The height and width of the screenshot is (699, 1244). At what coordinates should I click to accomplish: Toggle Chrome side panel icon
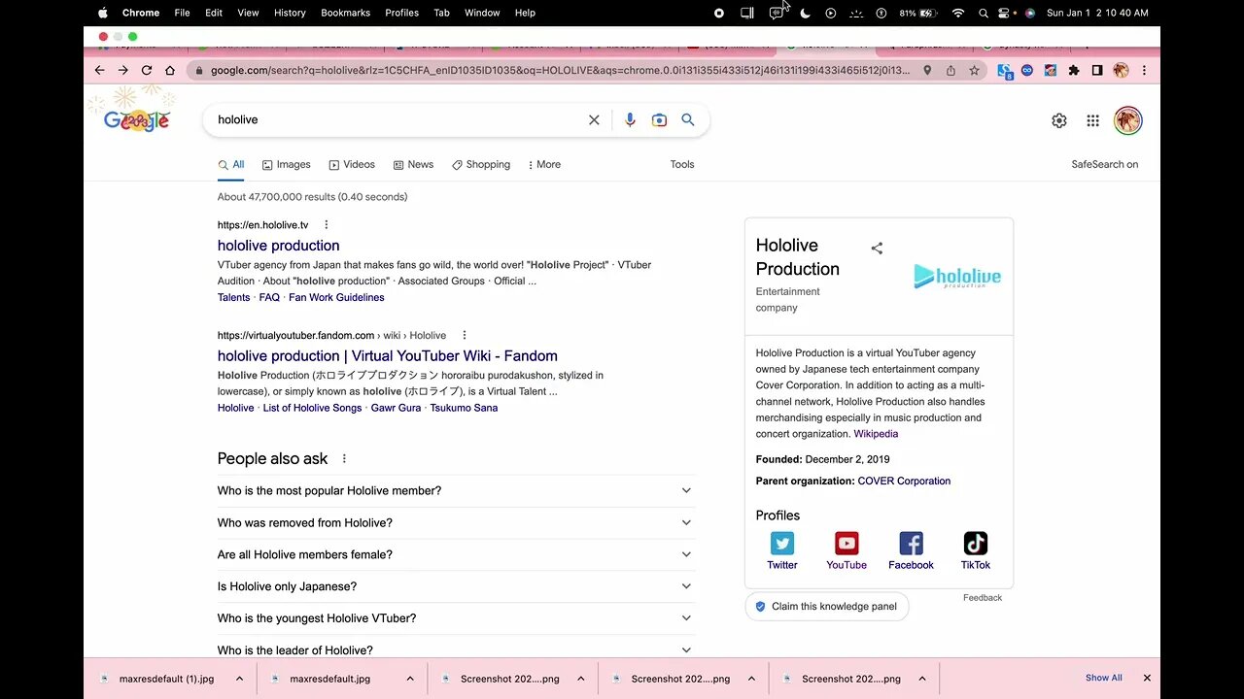click(1097, 70)
